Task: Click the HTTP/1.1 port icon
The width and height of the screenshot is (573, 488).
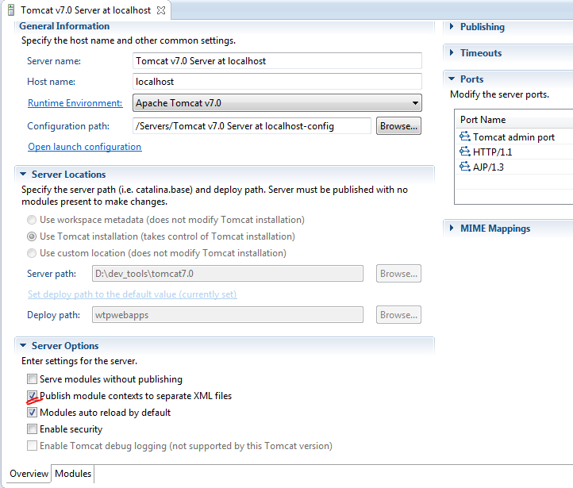Action: [x=465, y=152]
